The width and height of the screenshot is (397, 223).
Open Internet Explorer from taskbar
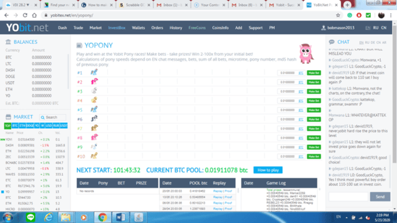click(x=48, y=217)
